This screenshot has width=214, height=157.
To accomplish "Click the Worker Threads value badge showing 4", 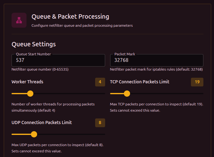I will click(x=100, y=82).
